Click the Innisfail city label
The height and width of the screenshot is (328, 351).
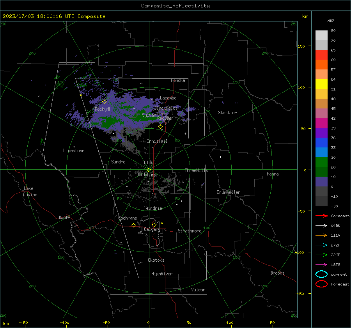click(x=157, y=141)
